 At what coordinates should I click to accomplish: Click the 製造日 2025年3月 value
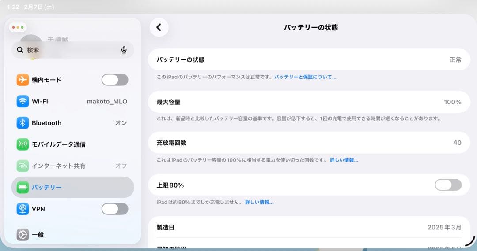tap(444, 227)
